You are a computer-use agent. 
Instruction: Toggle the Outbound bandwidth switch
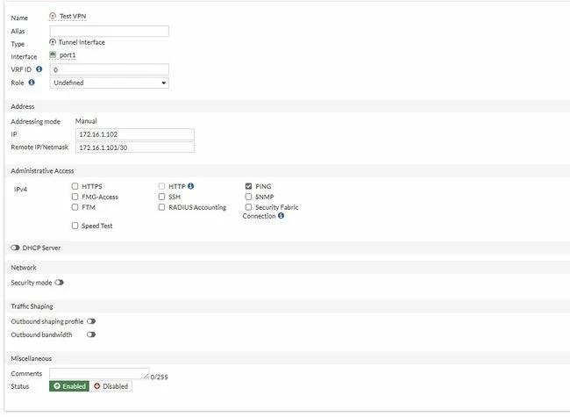[x=91, y=334]
